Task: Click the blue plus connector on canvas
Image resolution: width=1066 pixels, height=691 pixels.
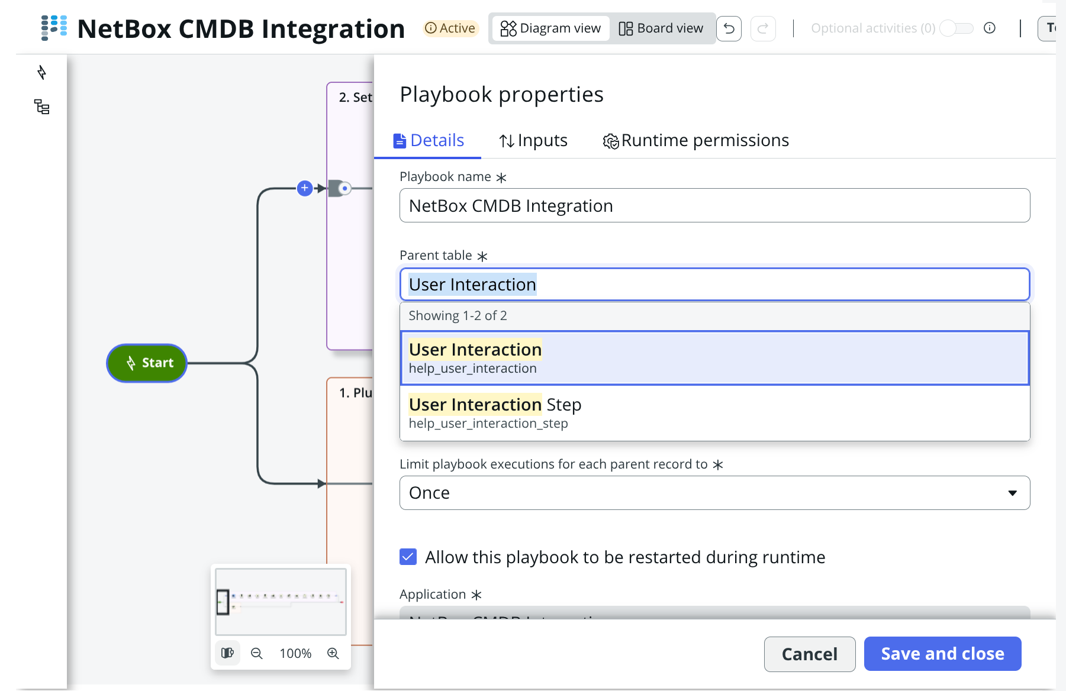Action: click(x=305, y=188)
